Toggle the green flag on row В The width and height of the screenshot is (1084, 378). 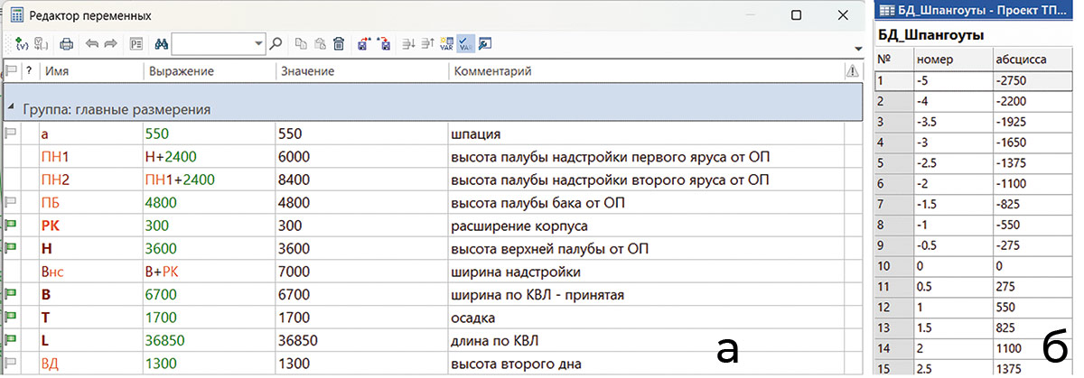pos(11,294)
